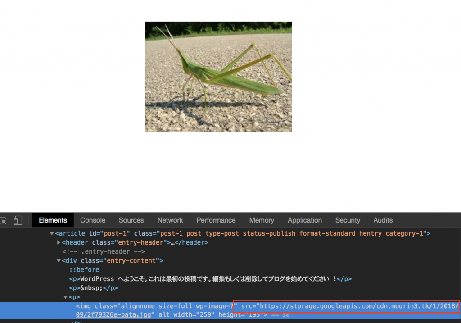This screenshot has width=461, height=323.
Task: Open the Security tab
Action: tap(348, 220)
